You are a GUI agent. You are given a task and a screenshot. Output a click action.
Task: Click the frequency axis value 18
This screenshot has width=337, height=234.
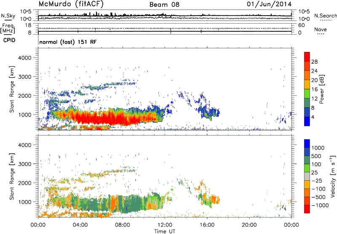point(28,25)
